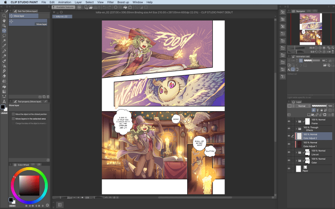This screenshot has width=335, height=209.
Task: Select the Paper layer thumbnail
Action: (x=299, y=168)
